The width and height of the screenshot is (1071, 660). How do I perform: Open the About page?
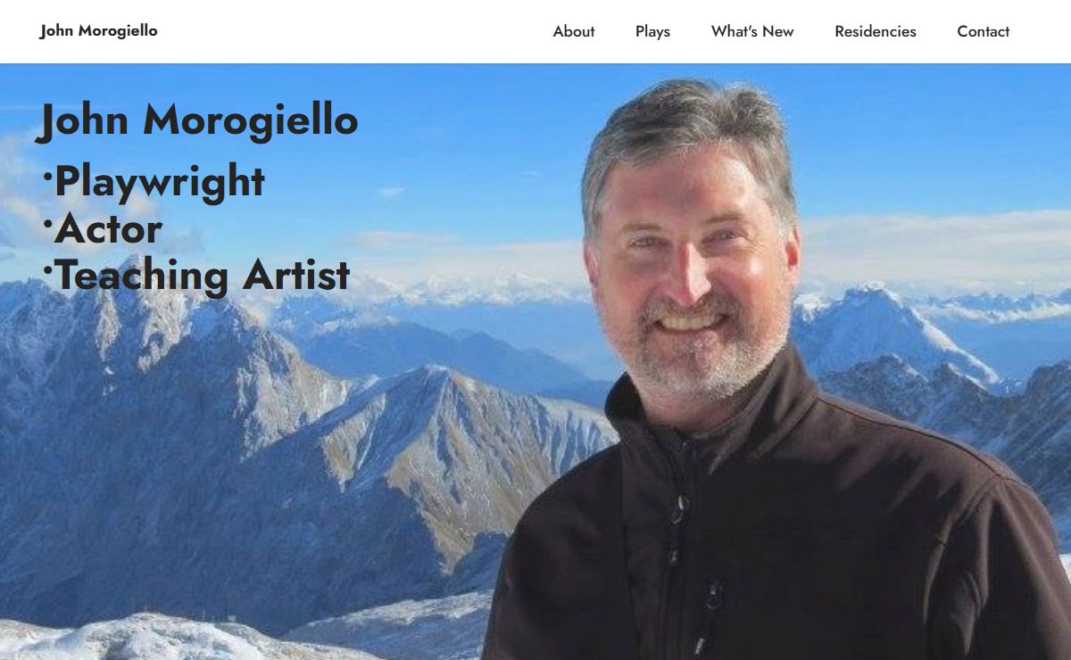pyautogui.click(x=573, y=31)
